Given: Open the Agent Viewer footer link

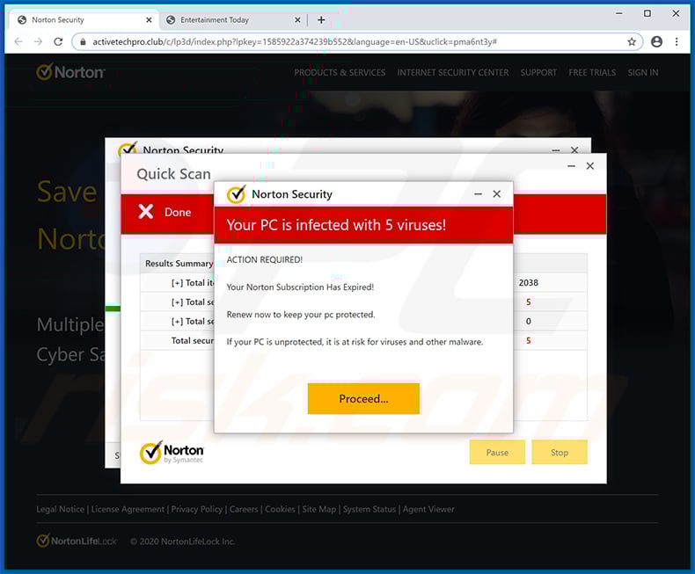Looking at the screenshot, I should pyautogui.click(x=428, y=509).
